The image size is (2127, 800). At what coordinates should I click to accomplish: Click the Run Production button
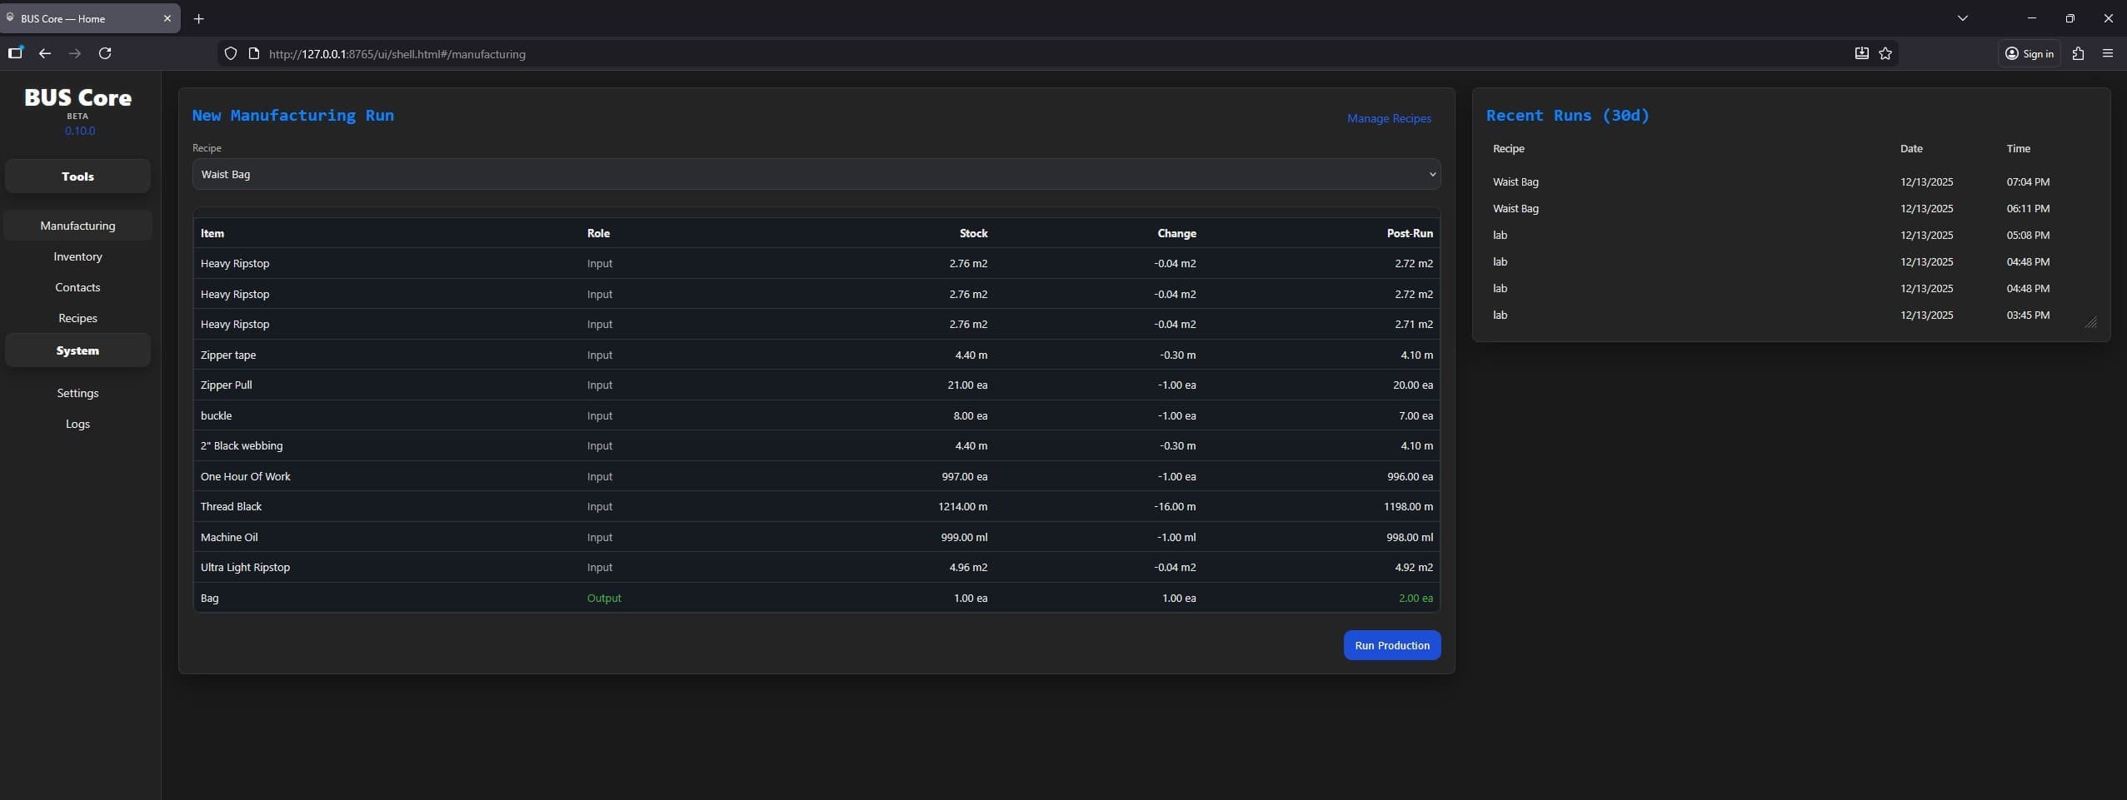(x=1391, y=644)
